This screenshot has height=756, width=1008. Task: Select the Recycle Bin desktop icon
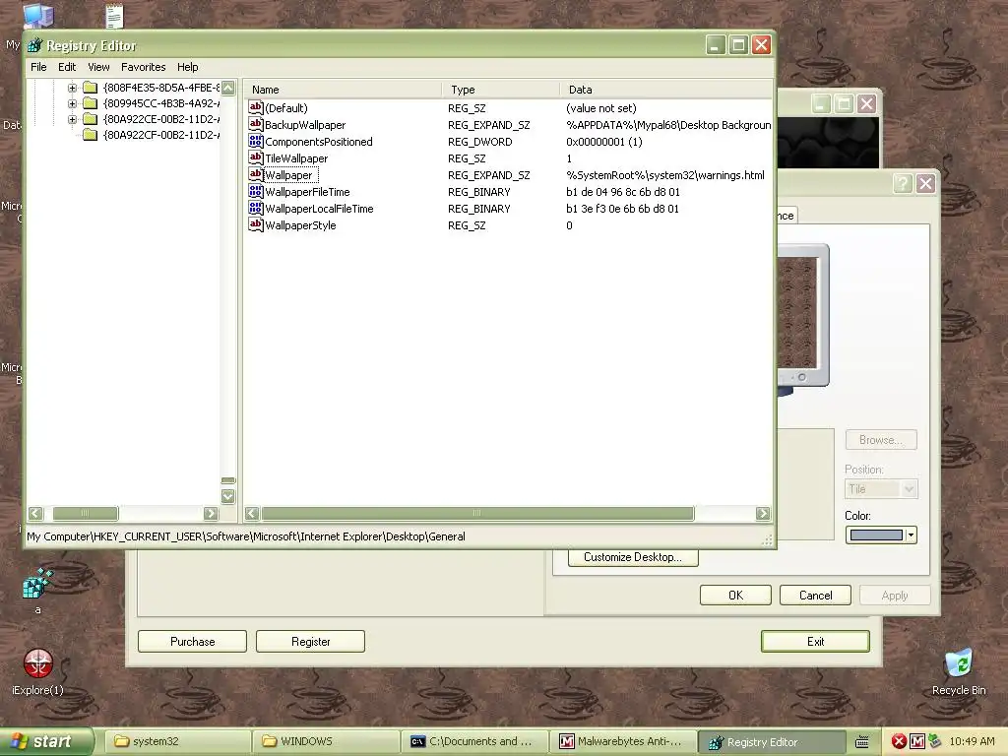pyautogui.click(x=959, y=664)
